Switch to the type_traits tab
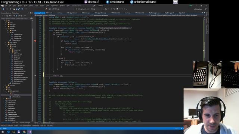The width and height of the screenshot is (239, 134). [182, 13]
